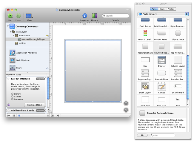The height and width of the screenshot is (143, 194).
Task: Open Application Attributes in sidebar
Action: click(26, 53)
